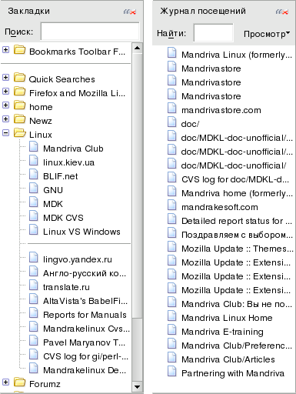Click the home folder icon

[19, 105]
